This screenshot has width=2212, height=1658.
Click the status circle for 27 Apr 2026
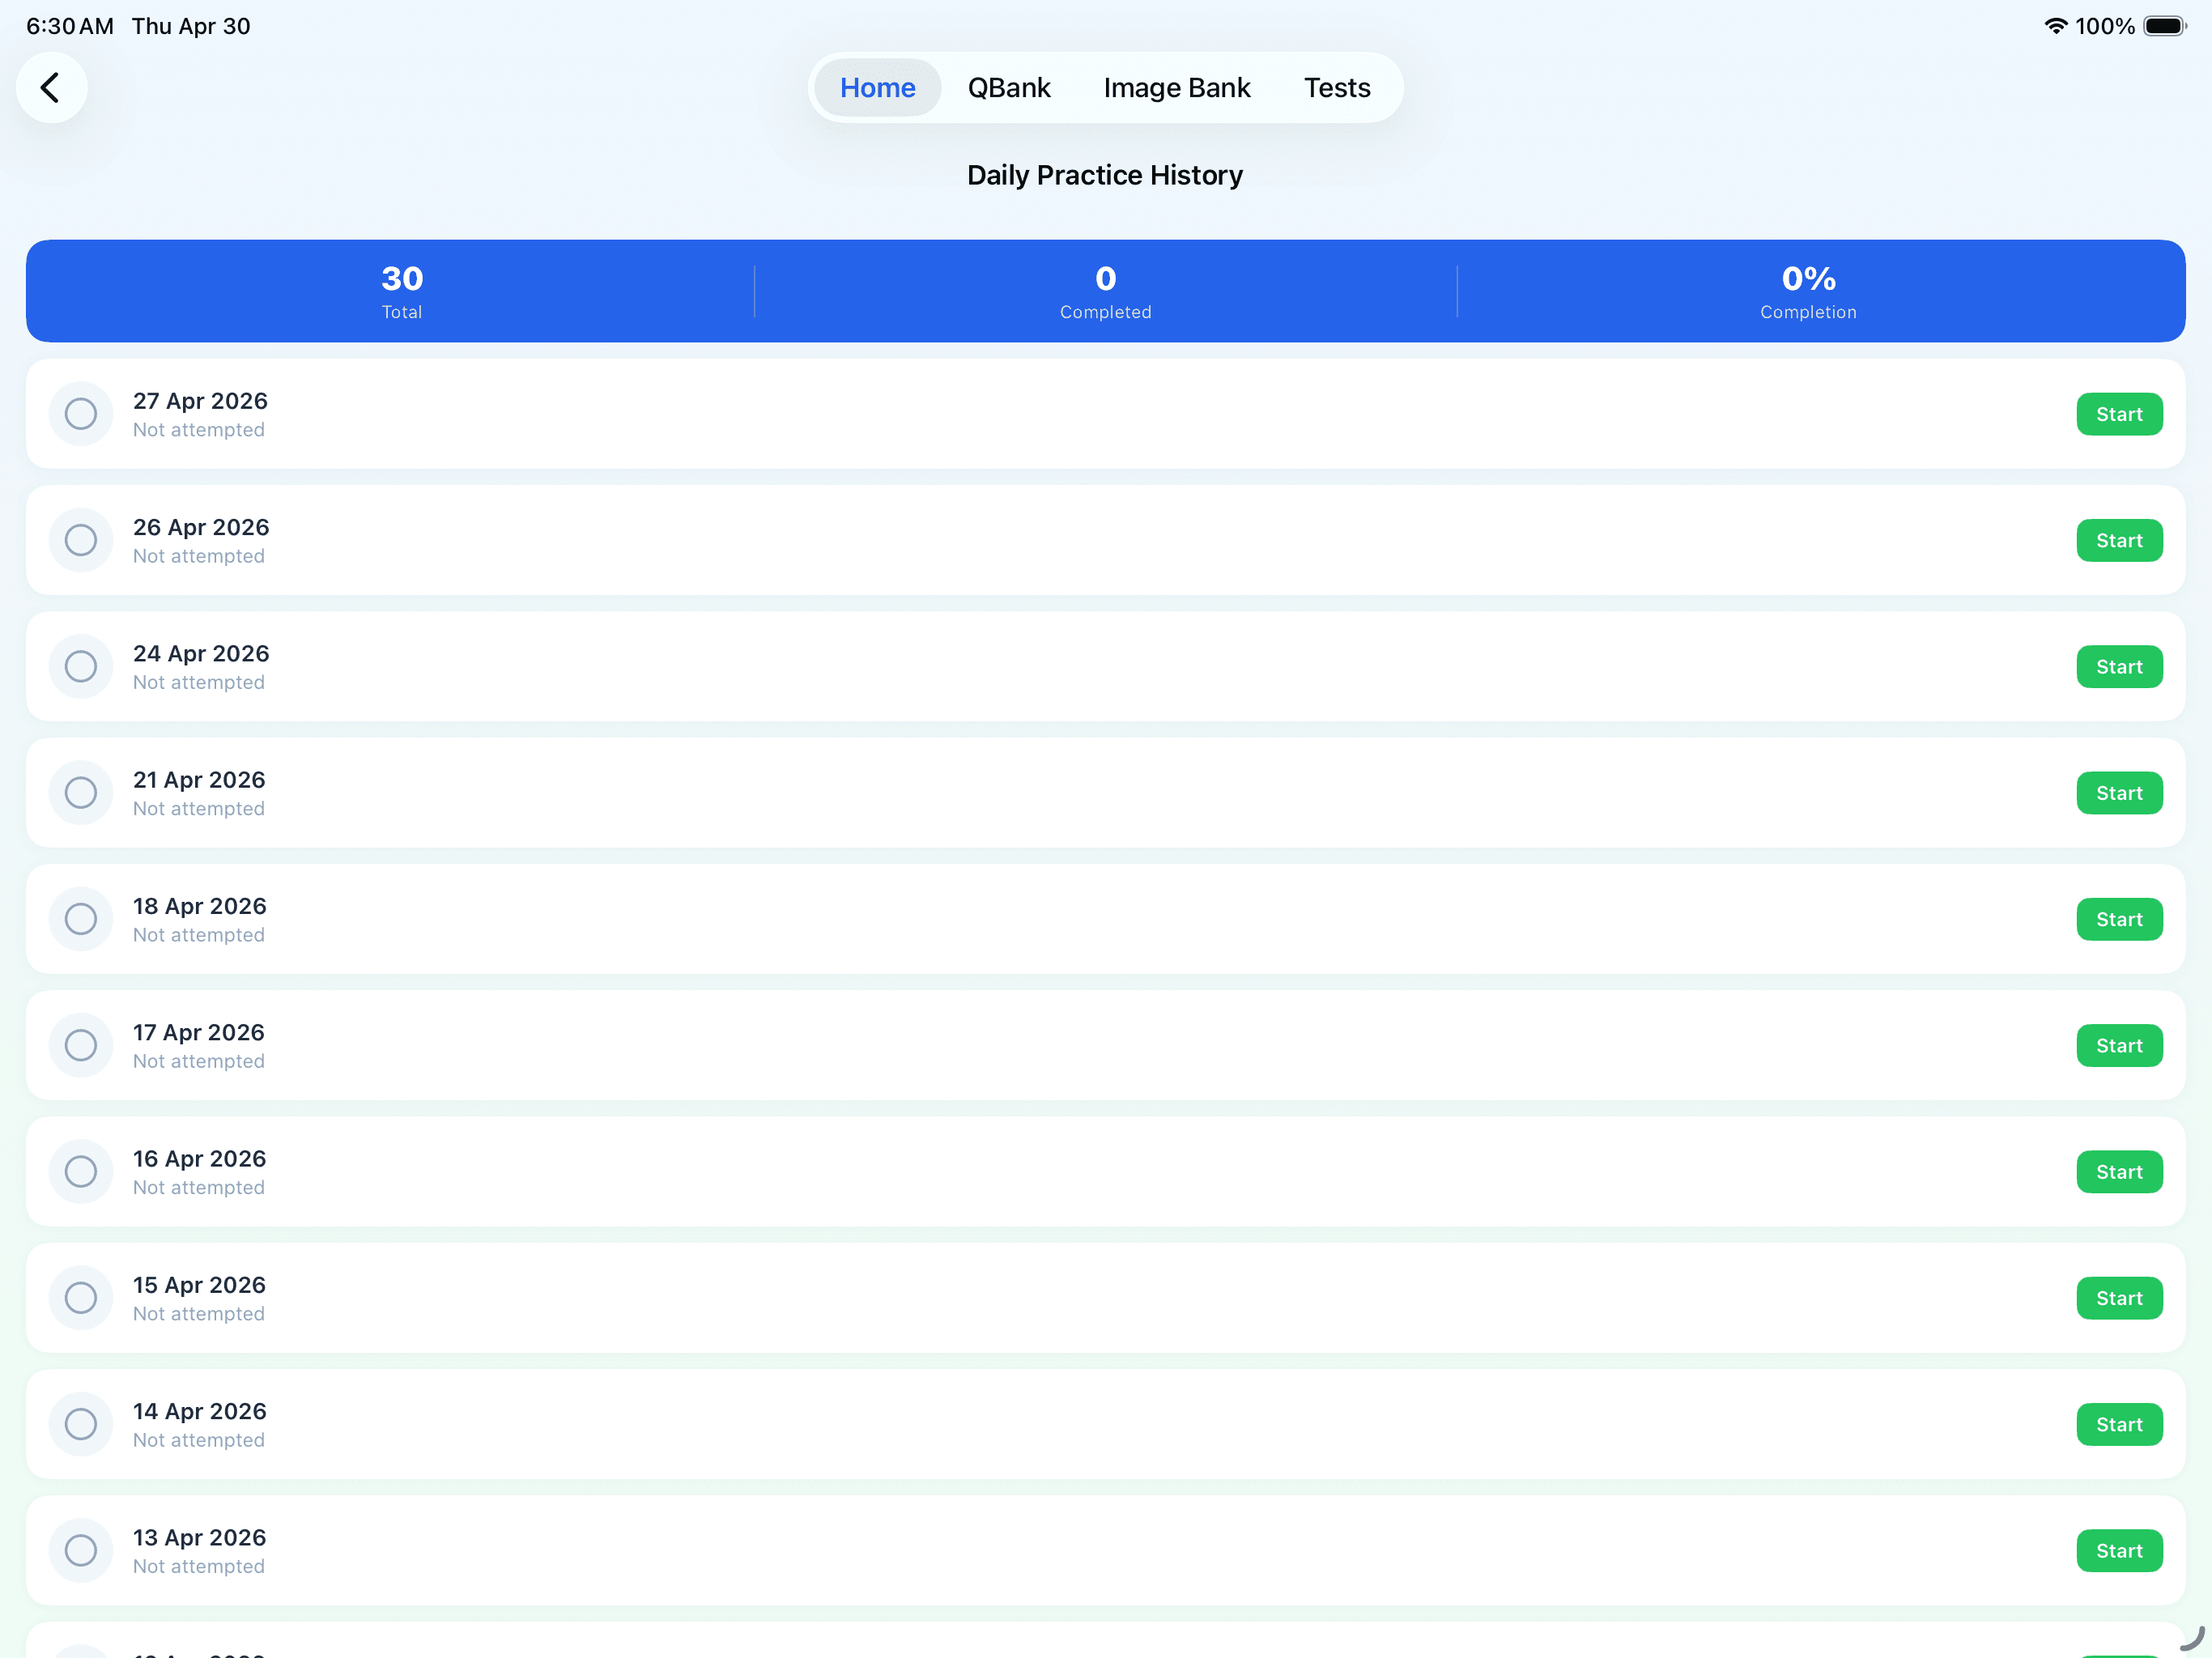[81, 414]
